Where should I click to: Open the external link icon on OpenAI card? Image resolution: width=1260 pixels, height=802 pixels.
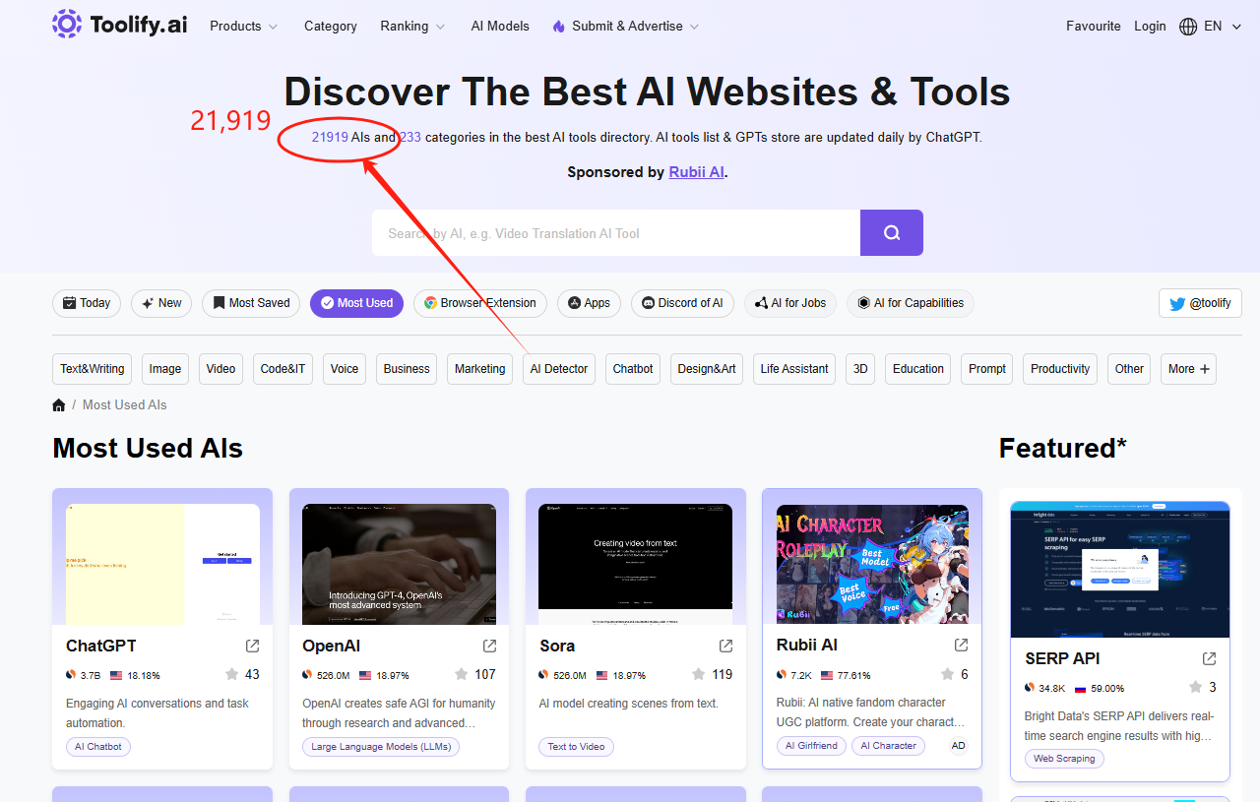(489, 646)
